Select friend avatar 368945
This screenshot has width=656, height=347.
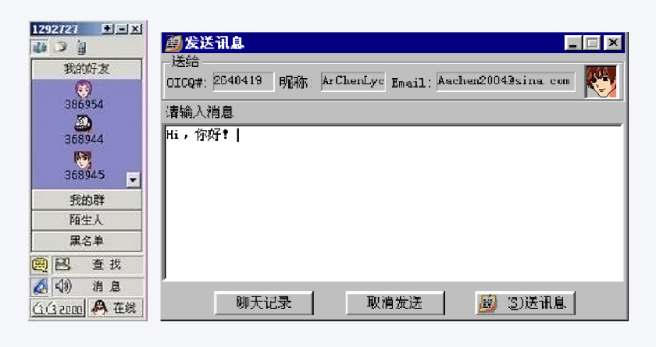coord(83,159)
